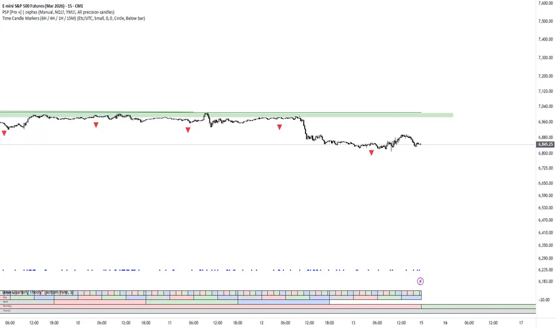Click the 7,600.00 price scale label
This screenshot has height=328, width=556.
tap(545, 3)
